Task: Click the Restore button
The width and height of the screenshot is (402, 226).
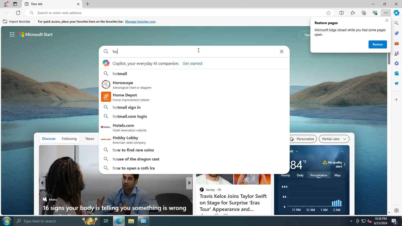Action: click(x=378, y=44)
